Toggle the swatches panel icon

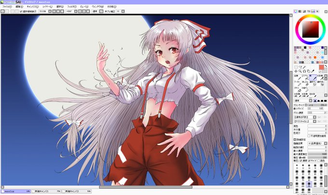(x=313, y=11)
